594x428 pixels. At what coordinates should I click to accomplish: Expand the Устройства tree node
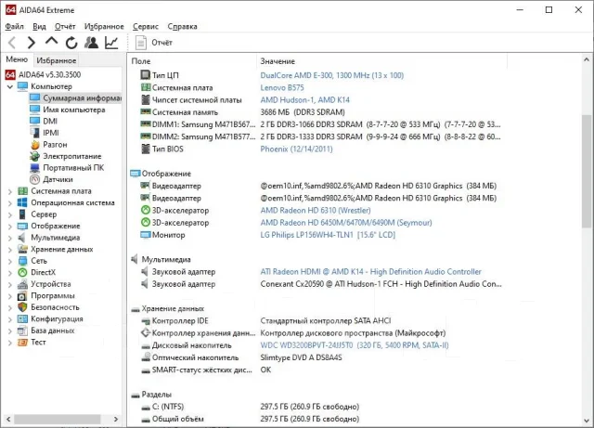point(10,285)
